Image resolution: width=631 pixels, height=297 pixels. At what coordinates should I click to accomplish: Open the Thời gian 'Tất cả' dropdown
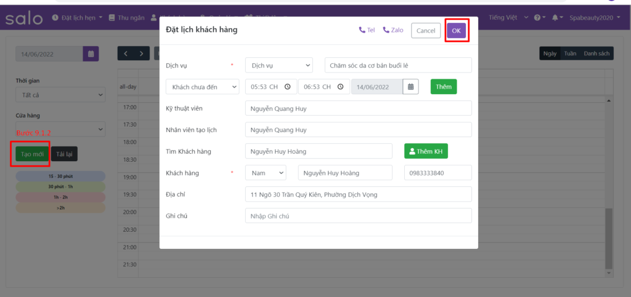click(x=60, y=95)
